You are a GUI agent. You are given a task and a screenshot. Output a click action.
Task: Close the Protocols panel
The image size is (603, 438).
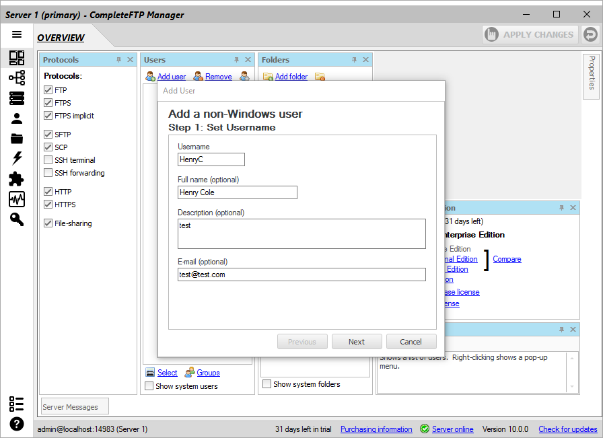[130, 60]
